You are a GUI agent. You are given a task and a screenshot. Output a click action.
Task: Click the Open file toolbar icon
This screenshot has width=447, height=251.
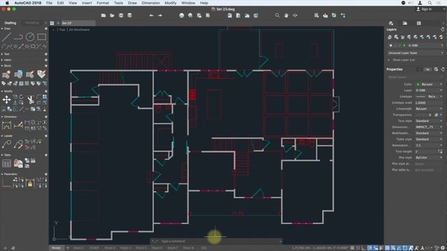point(112,15)
